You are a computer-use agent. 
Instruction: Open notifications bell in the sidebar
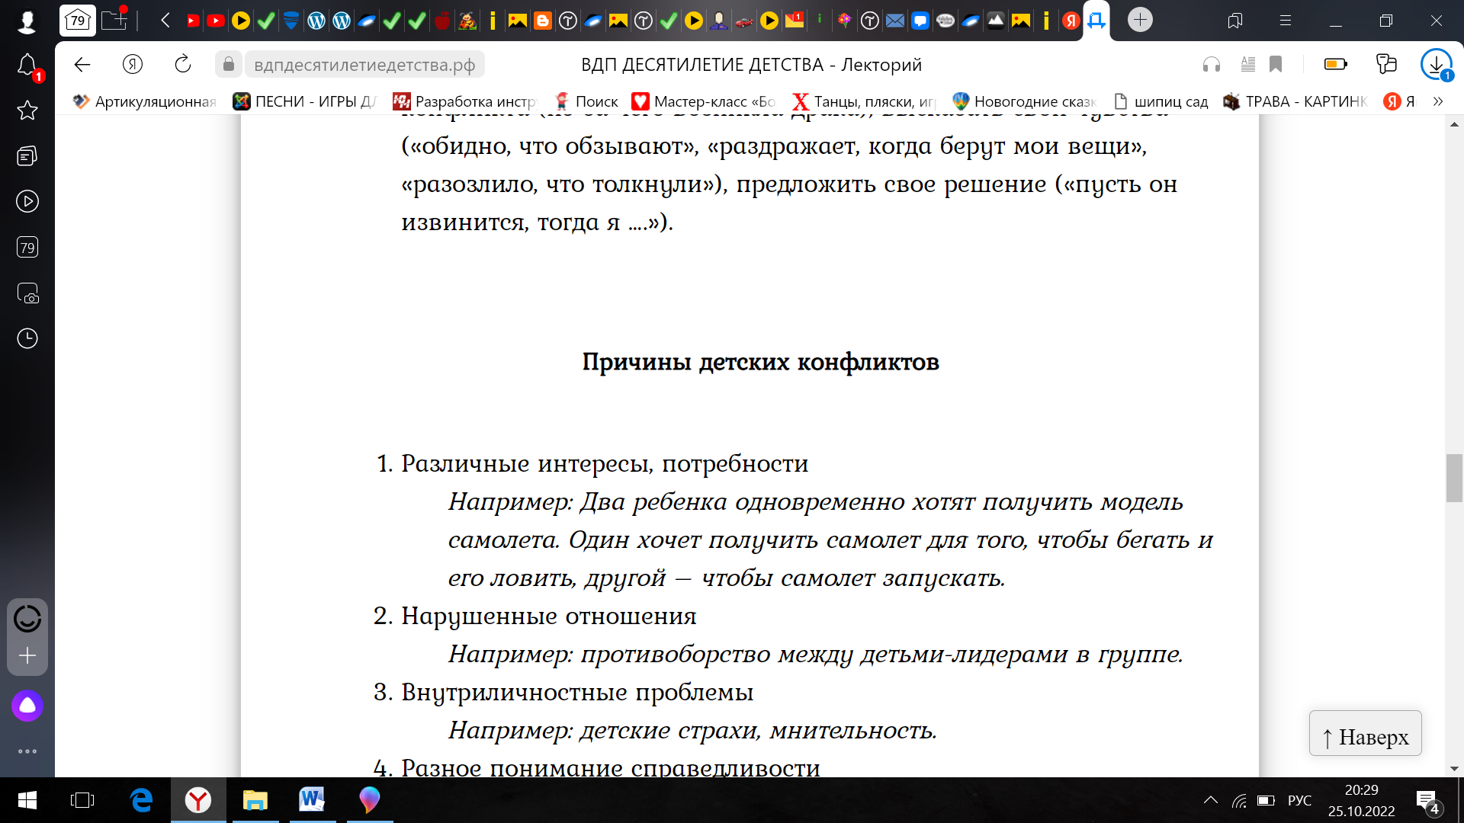[x=27, y=66]
